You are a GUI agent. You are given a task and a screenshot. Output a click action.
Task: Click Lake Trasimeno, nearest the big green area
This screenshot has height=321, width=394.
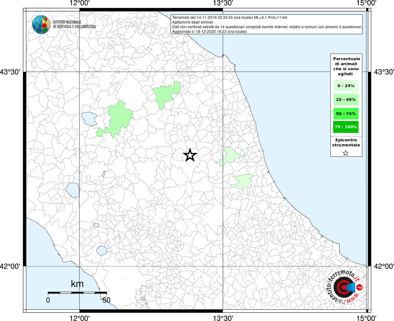point(89,119)
